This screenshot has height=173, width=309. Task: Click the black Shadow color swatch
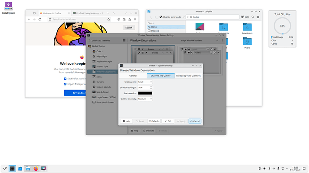[x=145, y=93]
